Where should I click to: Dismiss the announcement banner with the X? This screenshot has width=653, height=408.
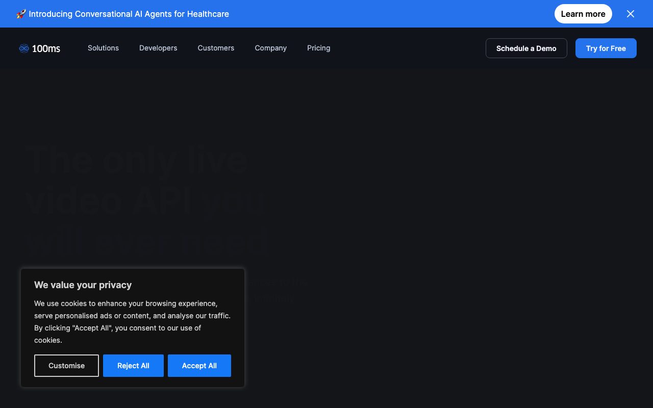click(631, 14)
